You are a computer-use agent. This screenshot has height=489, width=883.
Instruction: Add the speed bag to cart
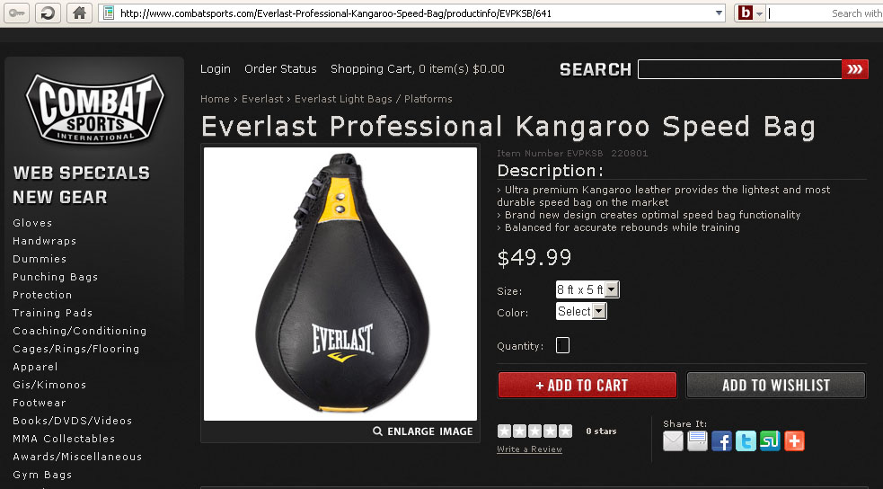pos(587,385)
